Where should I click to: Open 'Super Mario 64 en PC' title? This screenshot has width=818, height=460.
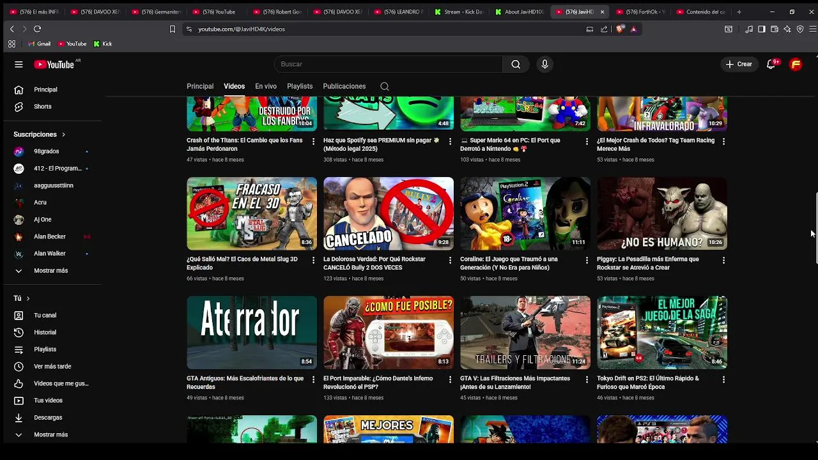pyautogui.click(x=511, y=144)
